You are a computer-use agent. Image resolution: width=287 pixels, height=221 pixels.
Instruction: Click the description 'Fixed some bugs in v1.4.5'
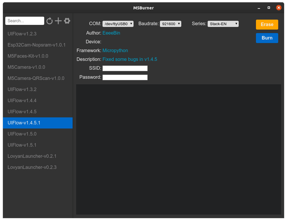click(130, 59)
